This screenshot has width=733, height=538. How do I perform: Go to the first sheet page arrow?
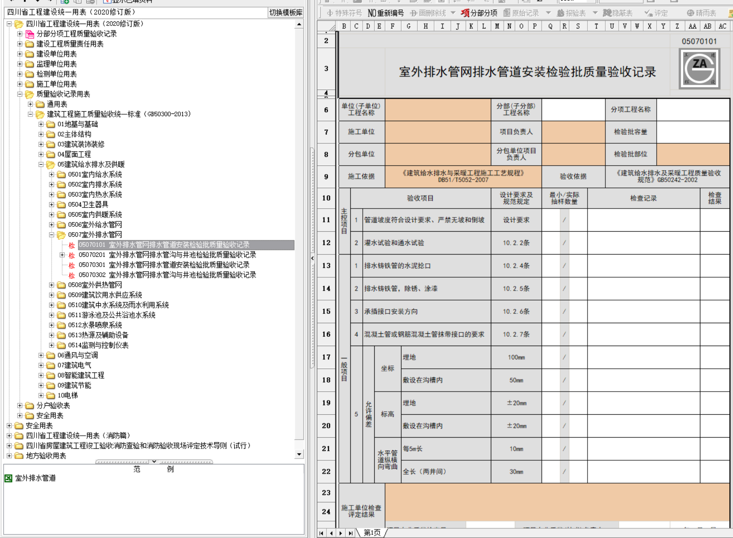[x=321, y=533]
